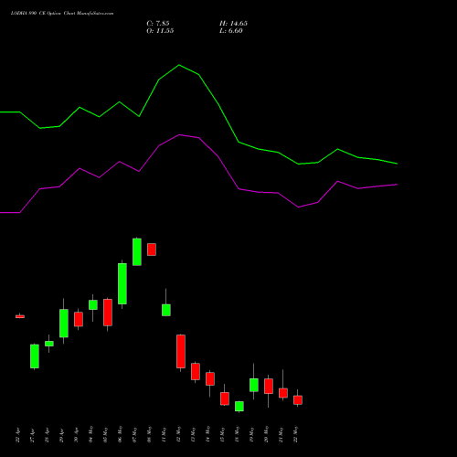Click the '14 May' date label
The width and height of the screenshot is (457, 457).
(x=207, y=434)
